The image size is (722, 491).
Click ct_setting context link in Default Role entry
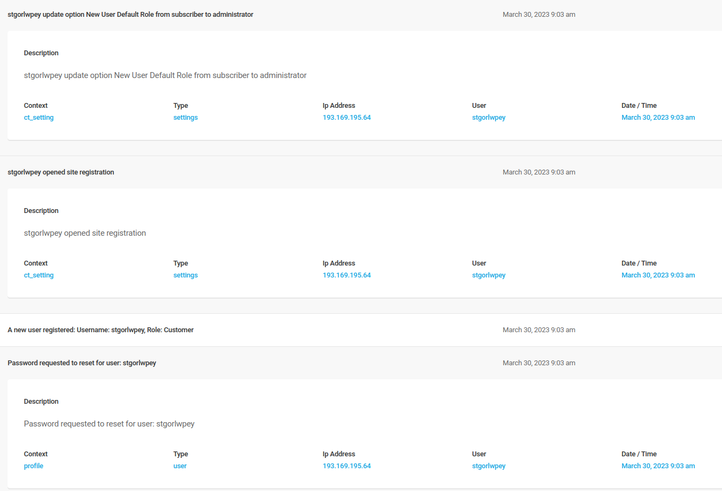coord(39,118)
